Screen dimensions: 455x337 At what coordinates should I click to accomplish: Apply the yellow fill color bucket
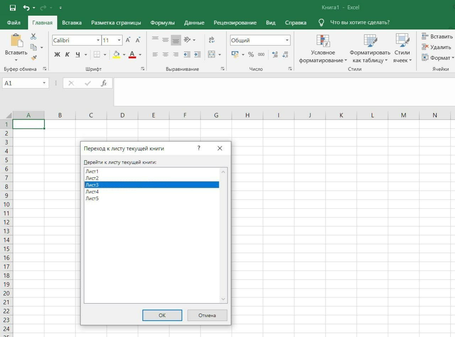pyautogui.click(x=116, y=54)
